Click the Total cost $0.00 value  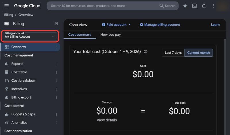coord(179,111)
